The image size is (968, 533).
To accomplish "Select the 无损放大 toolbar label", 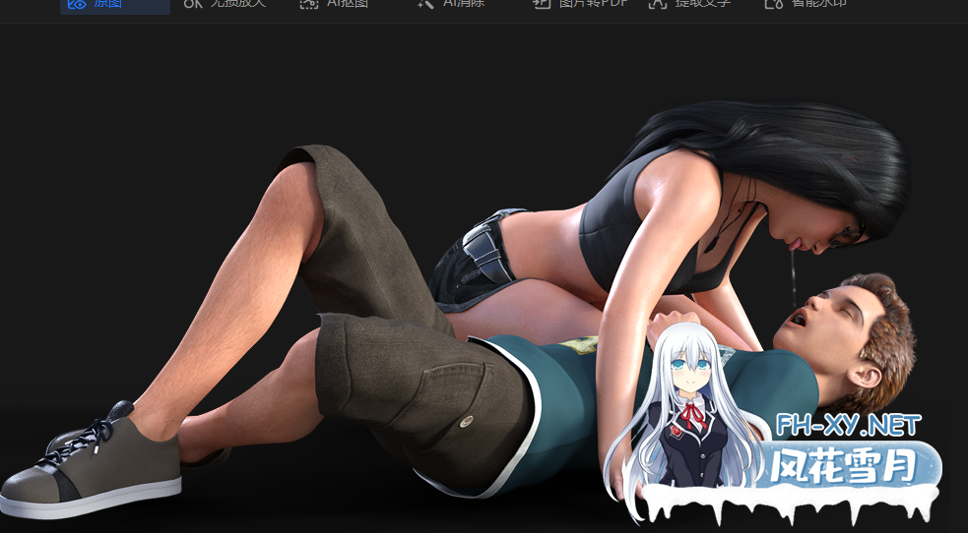I will pyautogui.click(x=237, y=4).
